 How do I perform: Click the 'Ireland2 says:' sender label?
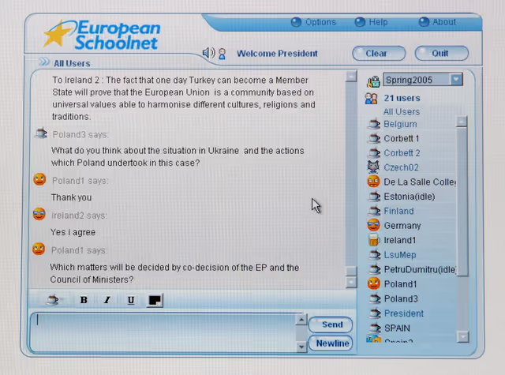click(79, 216)
